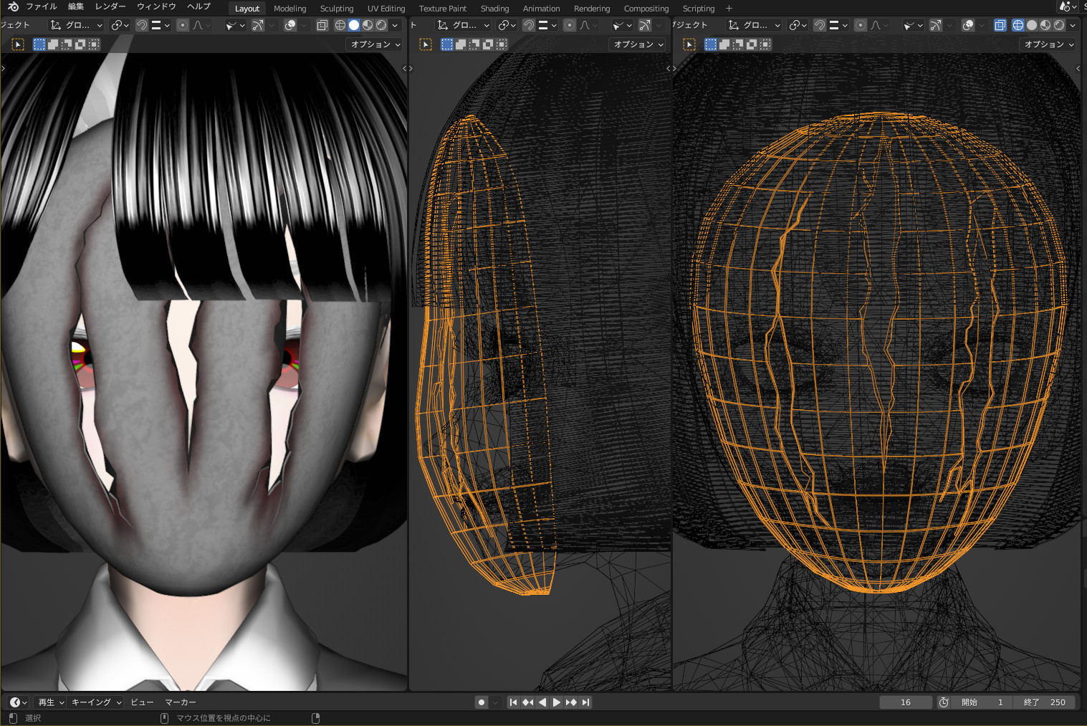Click the ビュー menu in the timeline
Viewport: 1087px width, 726px height.
tap(141, 702)
